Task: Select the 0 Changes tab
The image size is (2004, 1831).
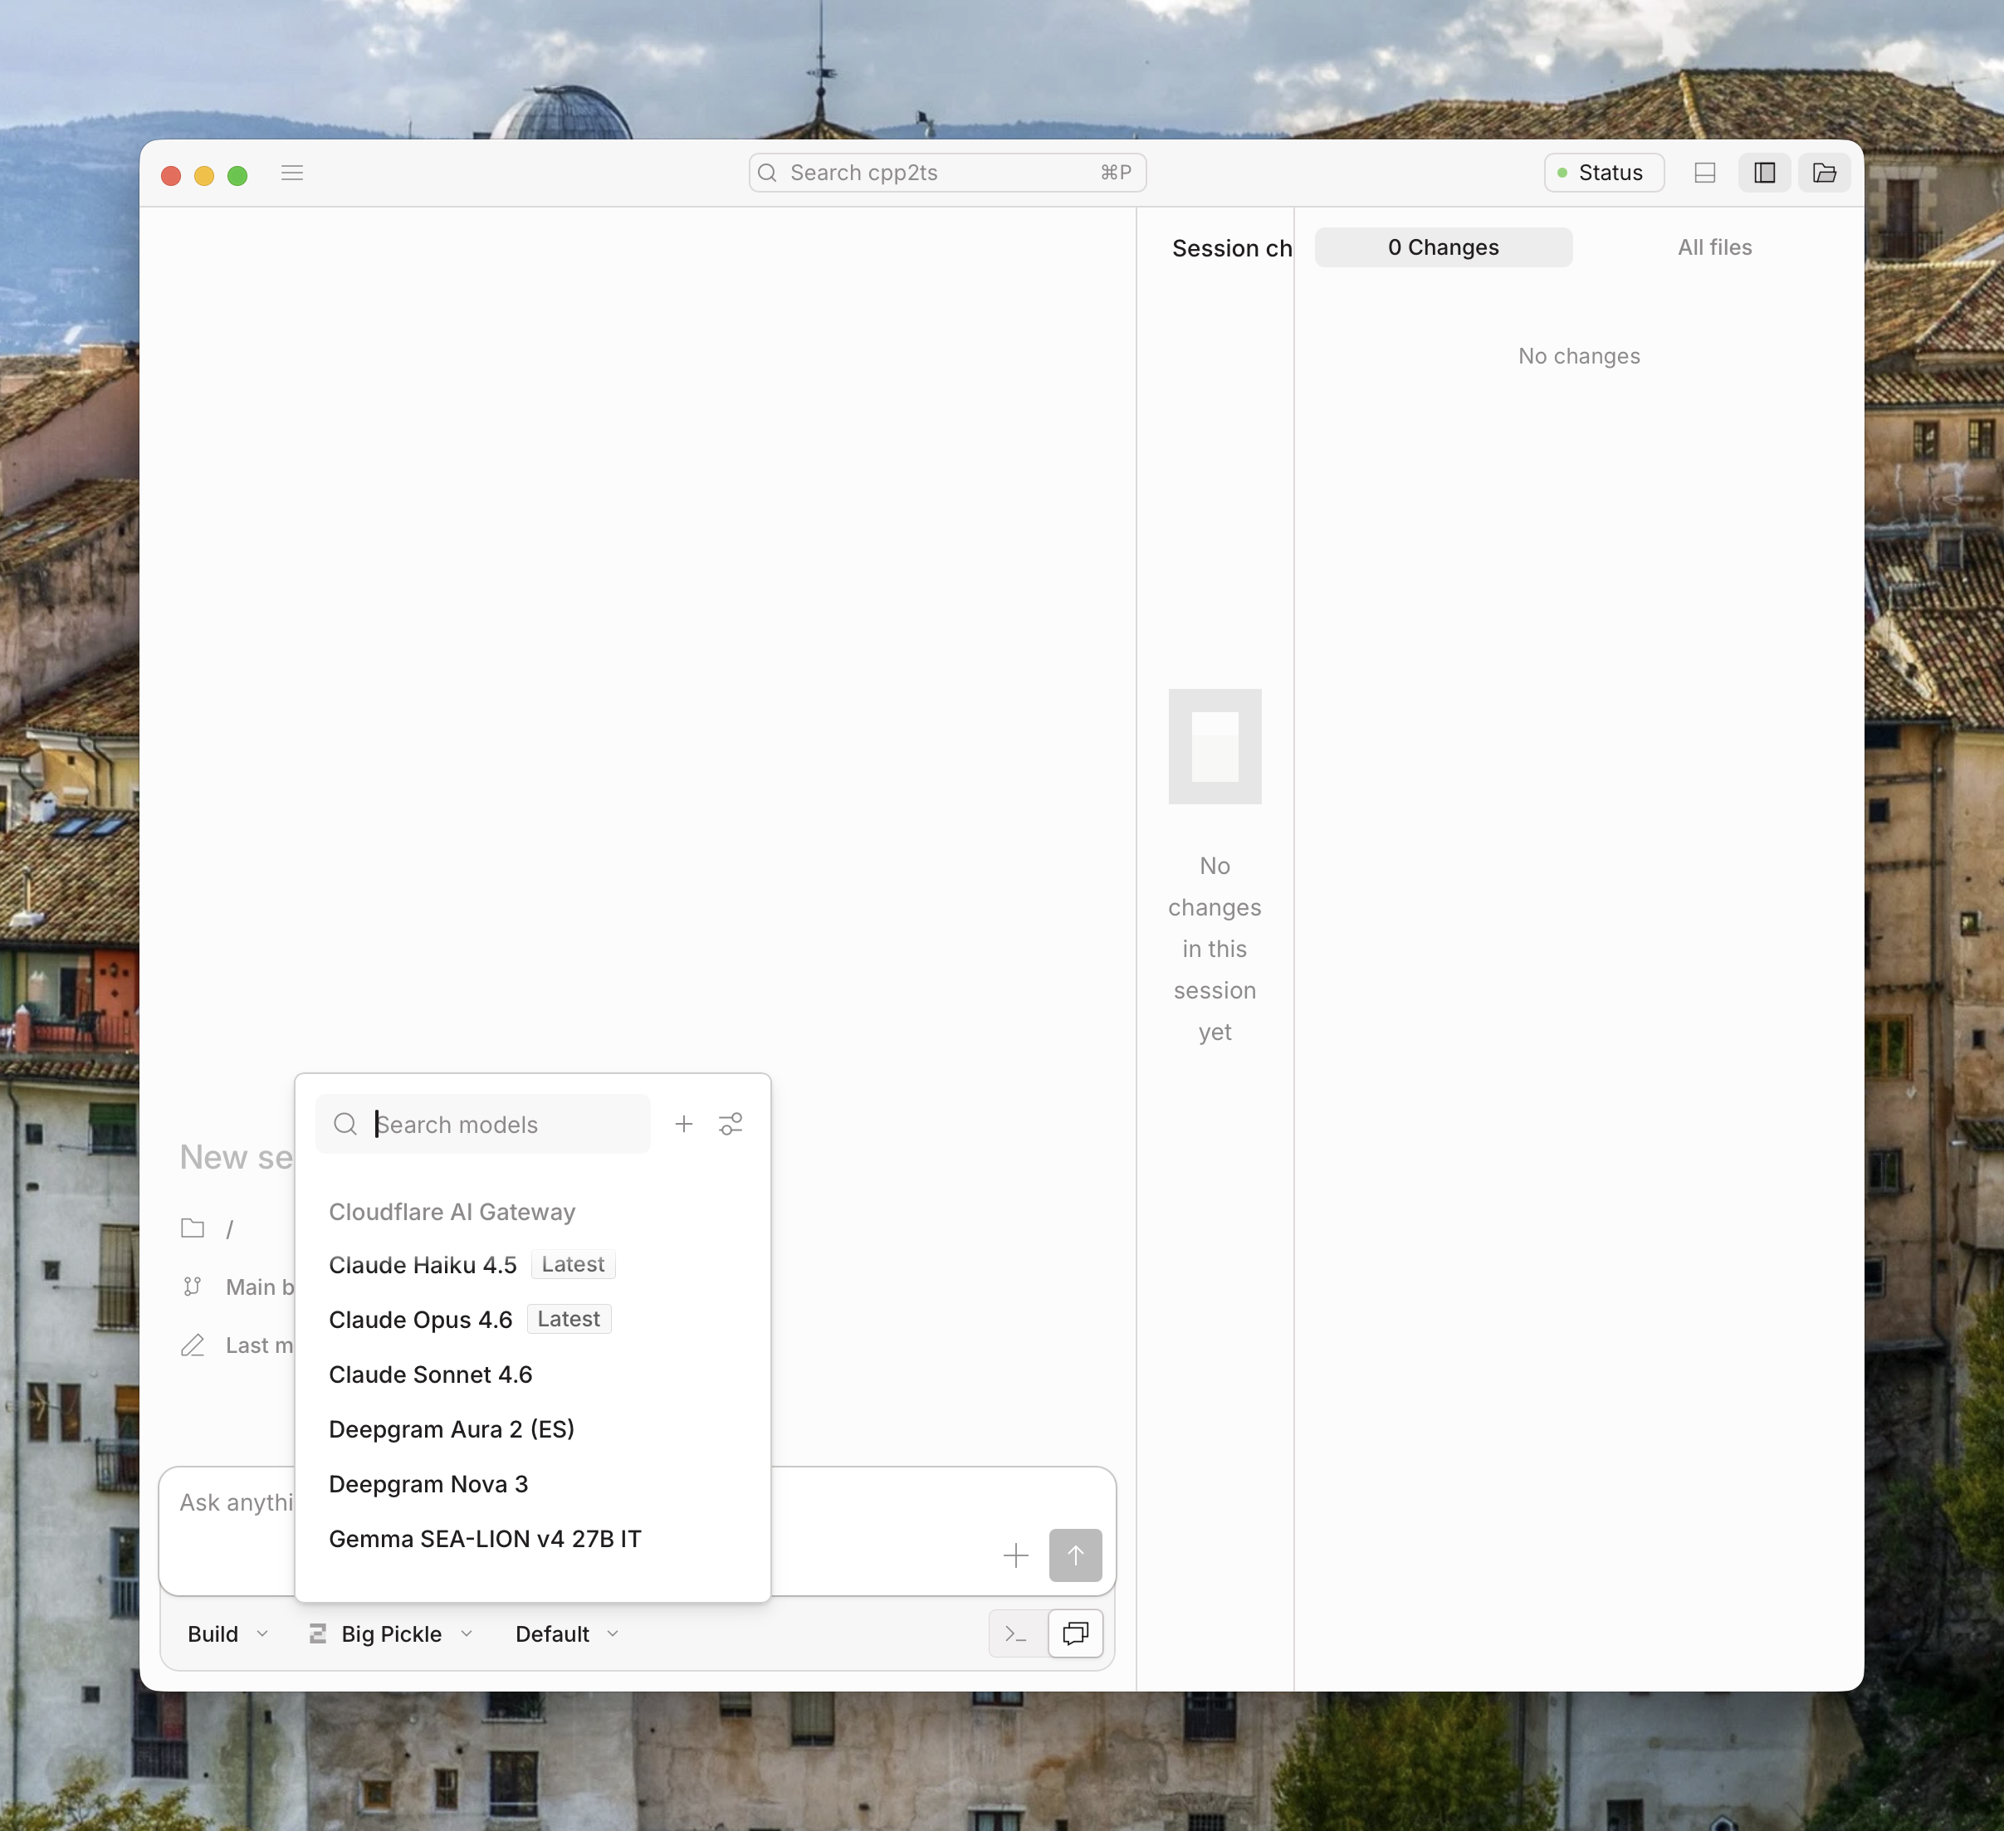Action: tap(1442, 247)
